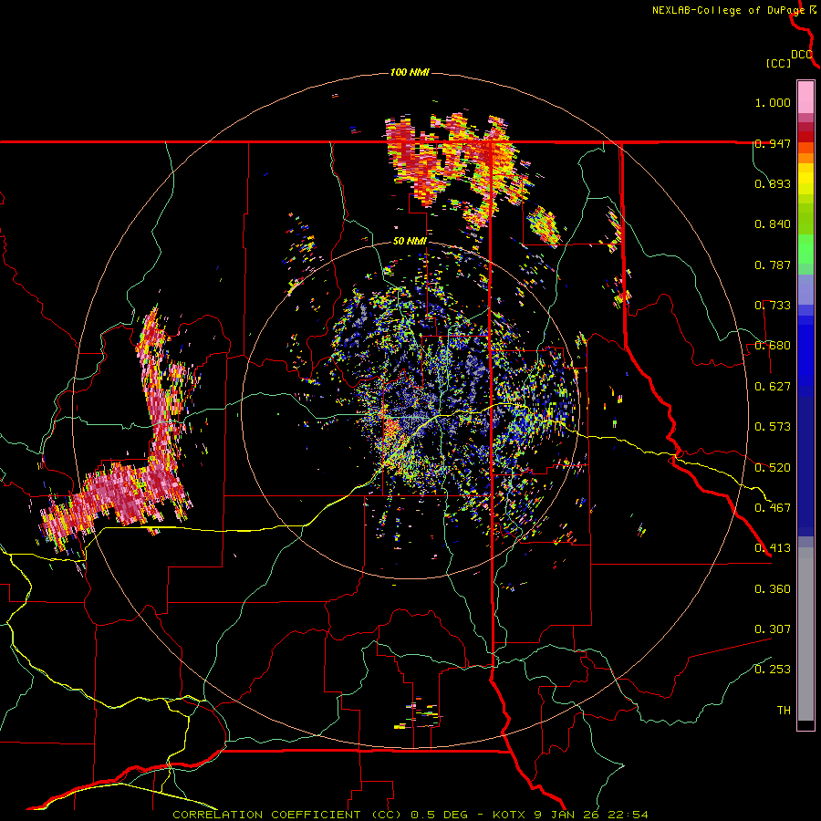Click the 0.573 color scale value

coord(773,427)
